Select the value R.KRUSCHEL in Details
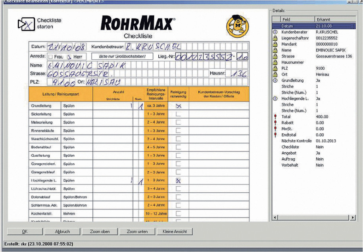Image resolution: width=363 pixels, height=252 pixels. click(x=327, y=32)
